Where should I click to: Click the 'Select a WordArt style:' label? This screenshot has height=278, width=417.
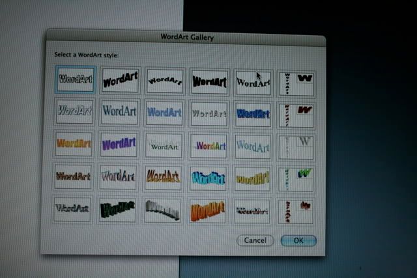(x=87, y=55)
